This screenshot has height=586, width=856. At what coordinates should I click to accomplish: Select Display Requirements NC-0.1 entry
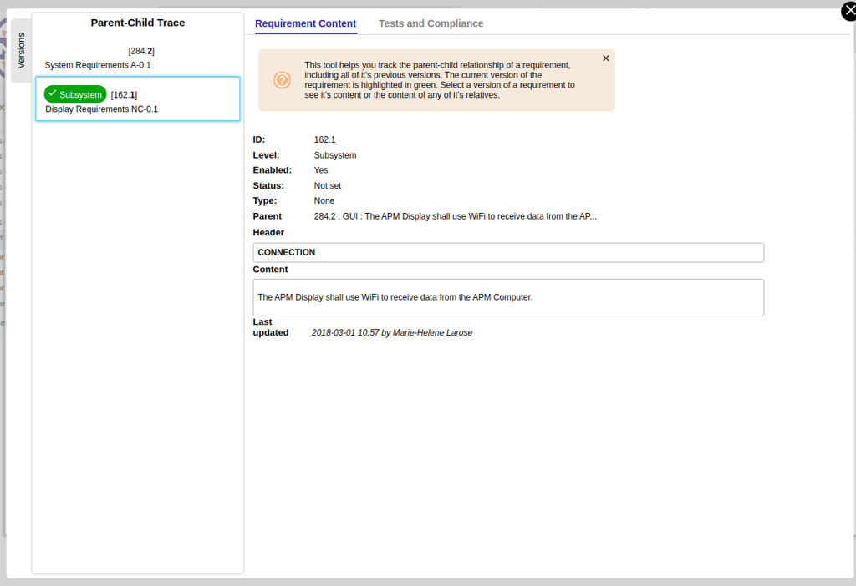(101, 109)
